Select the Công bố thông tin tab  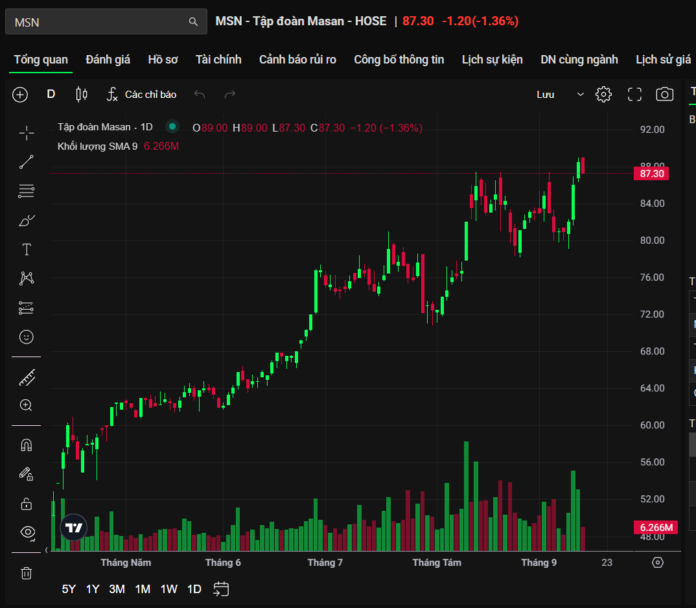click(399, 60)
